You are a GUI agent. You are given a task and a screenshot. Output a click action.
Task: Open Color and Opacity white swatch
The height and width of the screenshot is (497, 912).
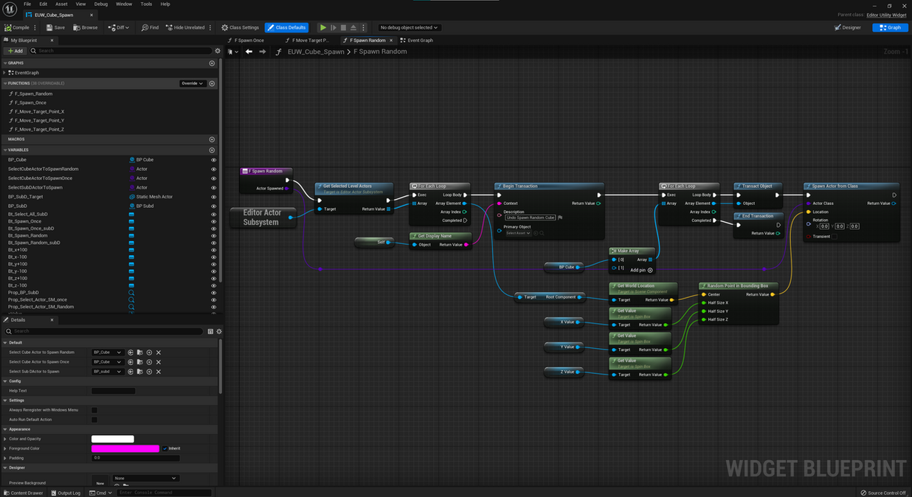[x=113, y=439]
